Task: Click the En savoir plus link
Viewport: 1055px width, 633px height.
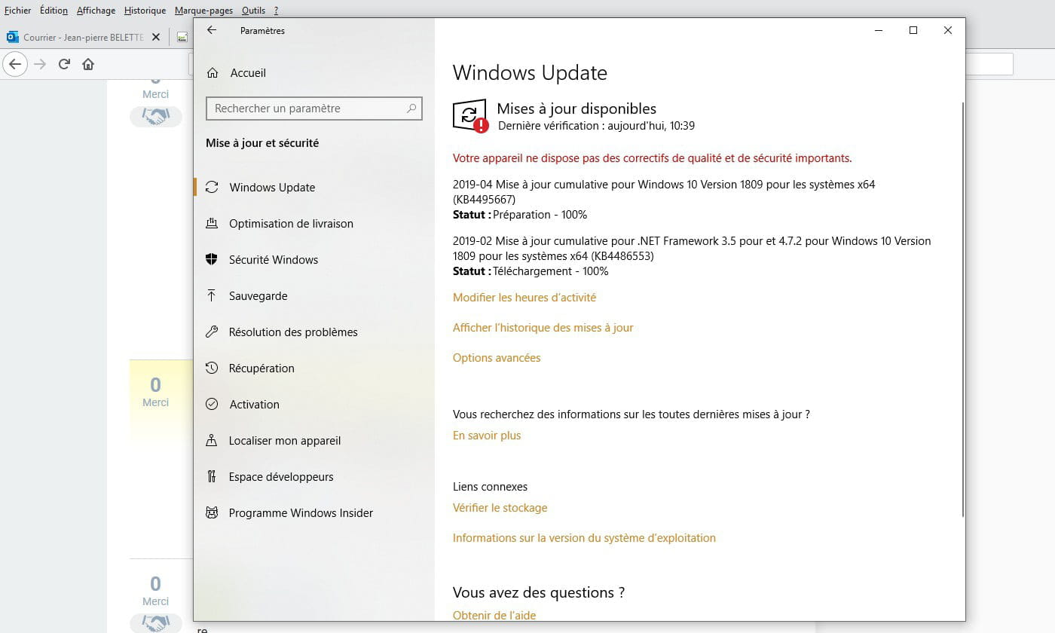Action: click(x=487, y=436)
